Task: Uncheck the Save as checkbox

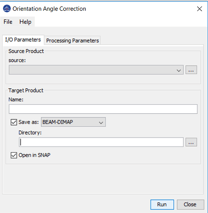Action: point(14,122)
